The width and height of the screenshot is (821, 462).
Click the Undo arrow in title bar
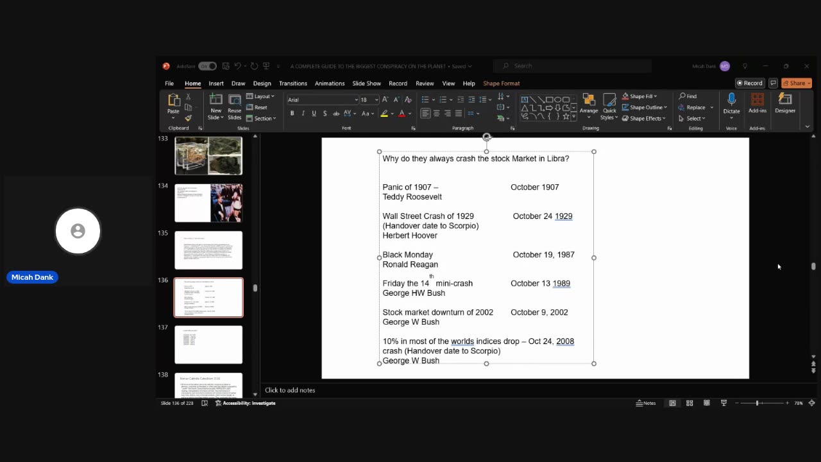(x=238, y=66)
